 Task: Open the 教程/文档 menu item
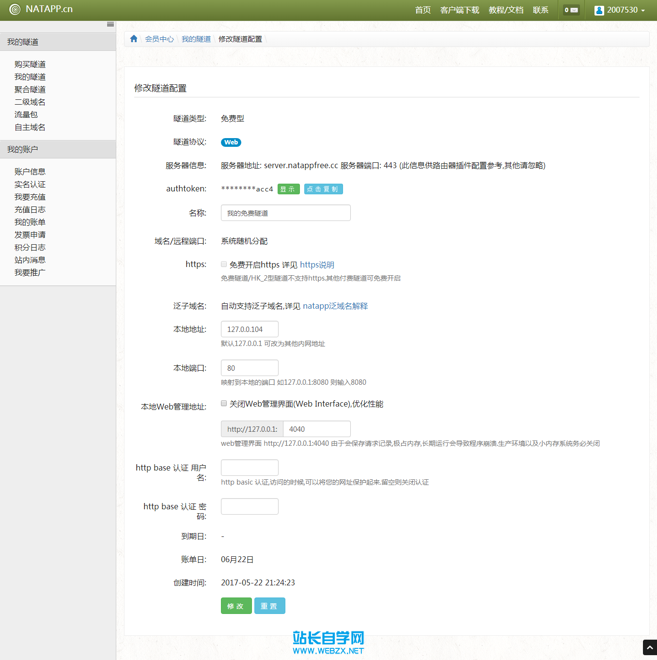click(505, 10)
